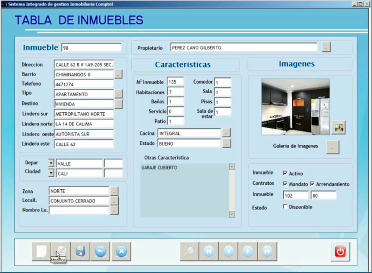The width and height of the screenshot is (372, 273).
Task: Click the undo arrow icon
Action: tap(100, 251)
